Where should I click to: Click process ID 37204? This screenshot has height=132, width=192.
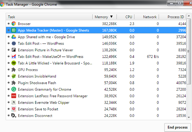181,37
